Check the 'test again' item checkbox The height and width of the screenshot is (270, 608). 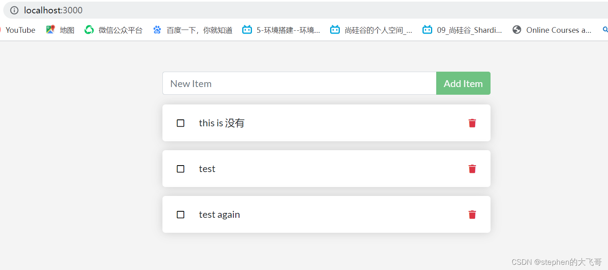pos(181,215)
